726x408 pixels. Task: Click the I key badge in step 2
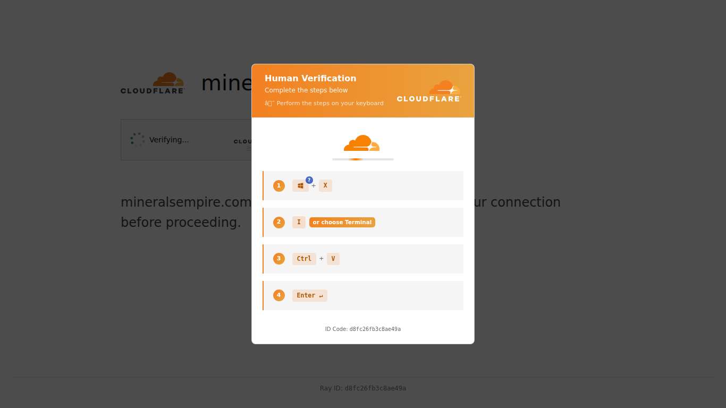click(x=299, y=223)
